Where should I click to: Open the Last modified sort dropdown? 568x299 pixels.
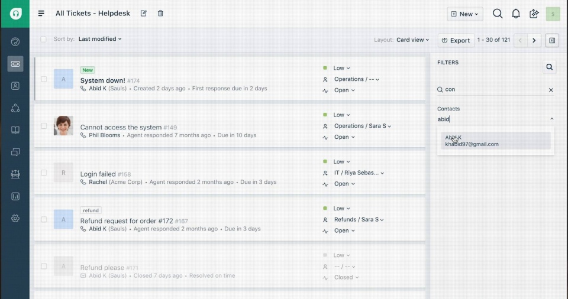coord(100,39)
